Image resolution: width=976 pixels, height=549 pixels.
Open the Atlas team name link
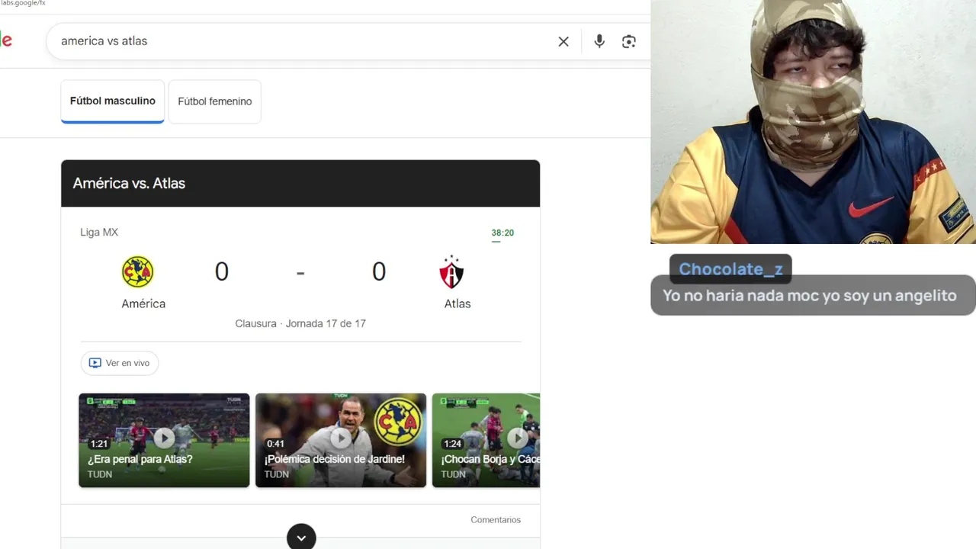(x=457, y=303)
